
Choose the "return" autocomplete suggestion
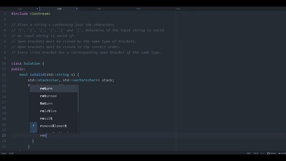coord(54,89)
